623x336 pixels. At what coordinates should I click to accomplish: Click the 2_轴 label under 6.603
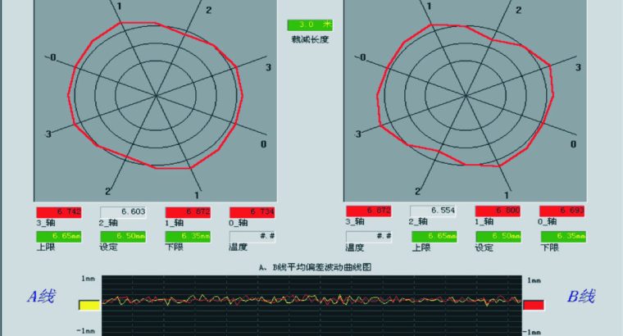coord(108,223)
